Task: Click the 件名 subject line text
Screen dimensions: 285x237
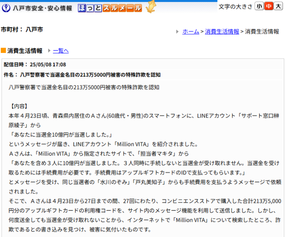Action: click(x=82, y=75)
